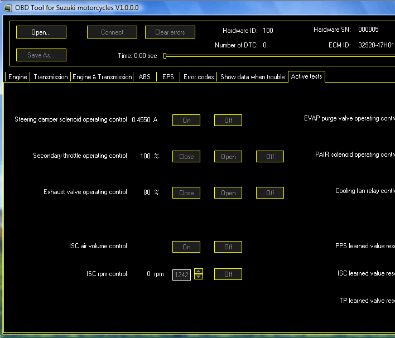
Task: Turn Off exhaust valve operating control
Action: pyautogui.click(x=270, y=193)
